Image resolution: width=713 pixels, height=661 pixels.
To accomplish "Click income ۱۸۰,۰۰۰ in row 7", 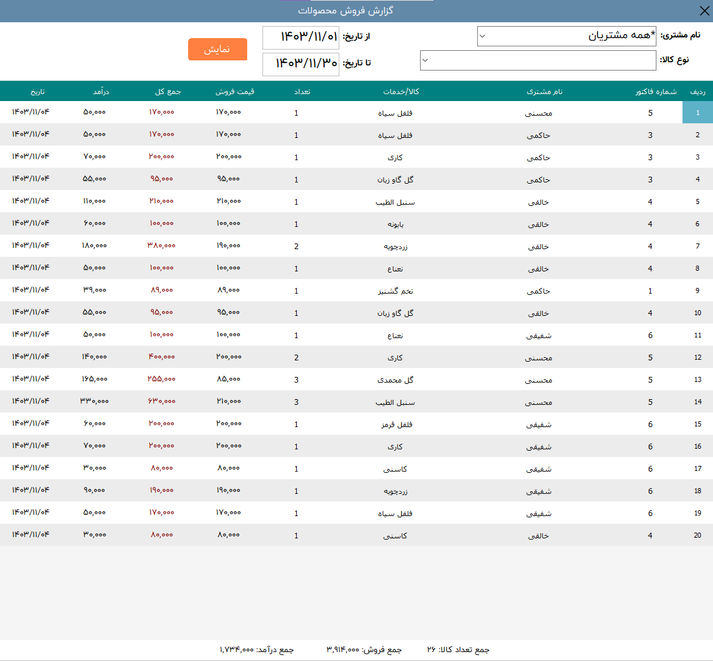I will click(95, 245).
